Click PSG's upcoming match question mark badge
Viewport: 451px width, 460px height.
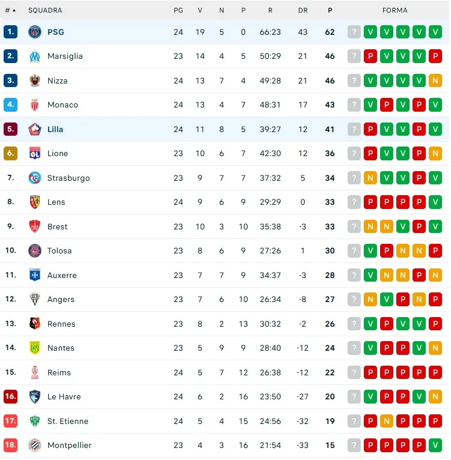click(x=354, y=32)
